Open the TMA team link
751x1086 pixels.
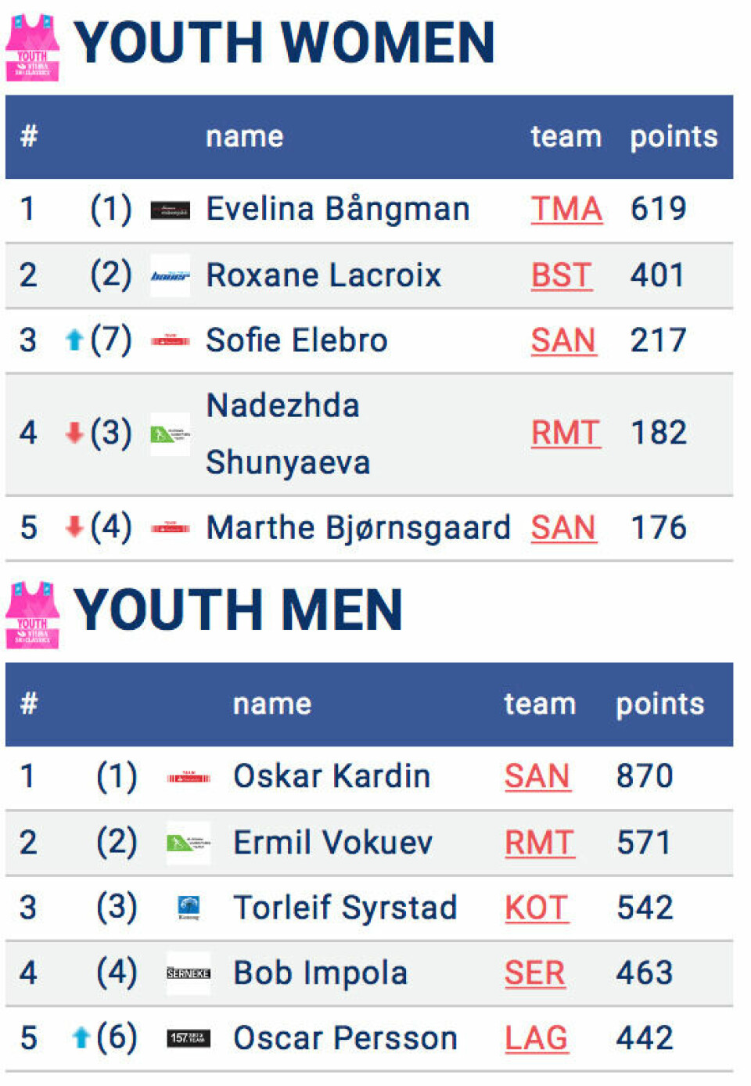tap(566, 210)
